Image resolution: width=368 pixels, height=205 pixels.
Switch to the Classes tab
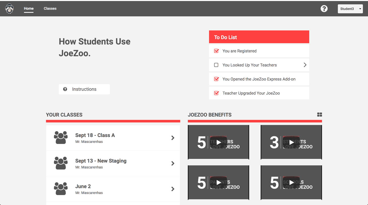(x=50, y=8)
